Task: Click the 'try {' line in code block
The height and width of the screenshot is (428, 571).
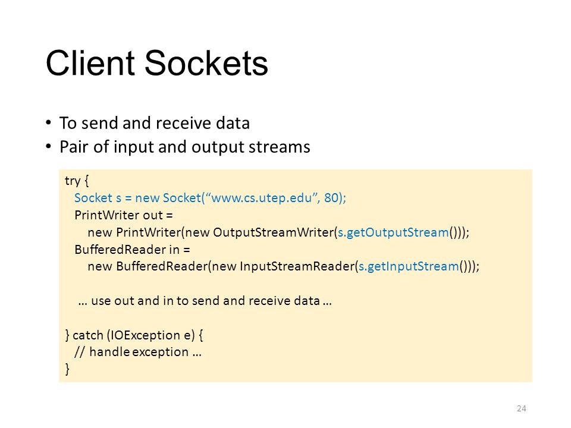Action: click(x=77, y=181)
